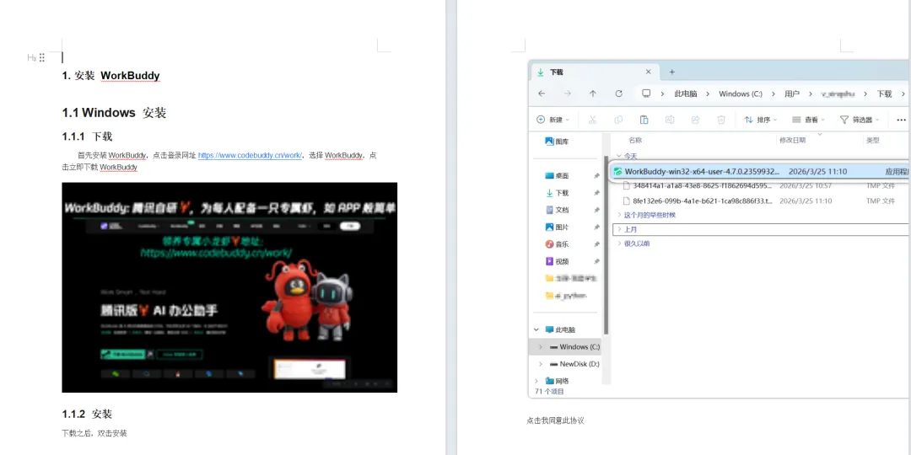Click file icon of 348414a1 TMP file
The image size is (911, 455).
pyautogui.click(x=626, y=185)
